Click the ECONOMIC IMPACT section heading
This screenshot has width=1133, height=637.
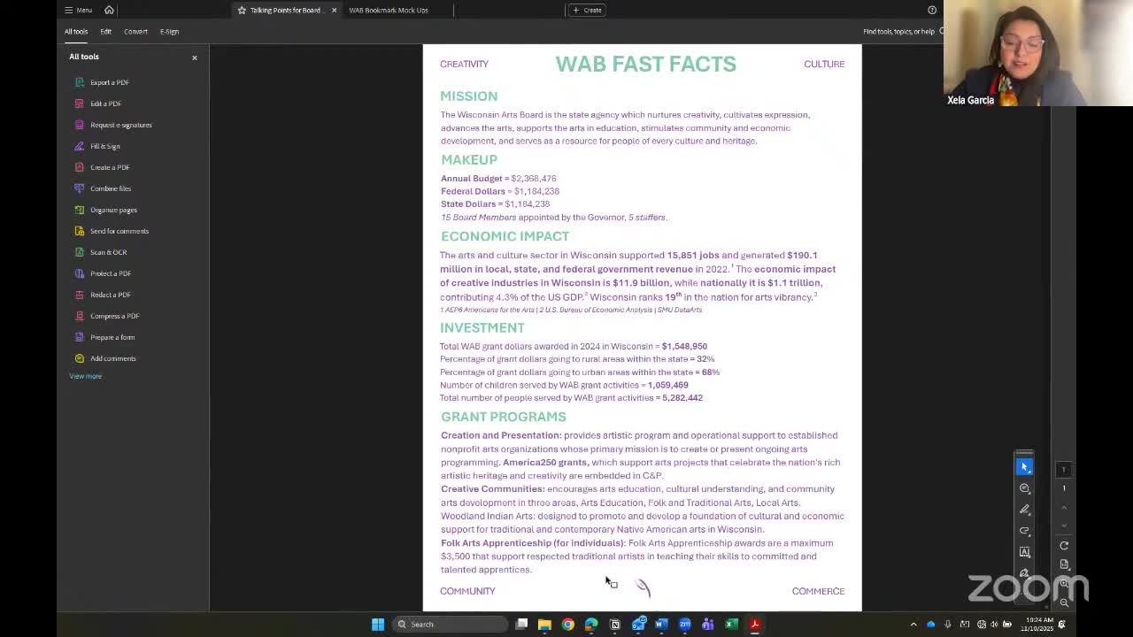click(505, 236)
